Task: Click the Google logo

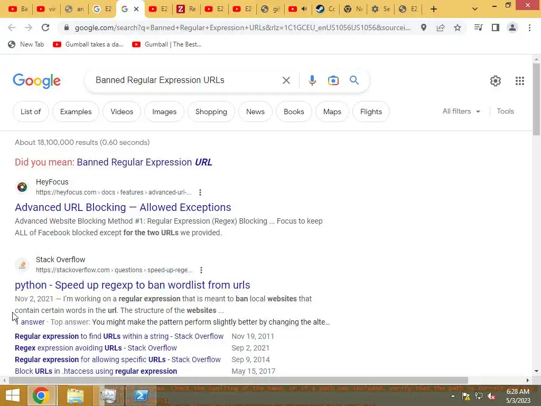Action: click(36, 81)
